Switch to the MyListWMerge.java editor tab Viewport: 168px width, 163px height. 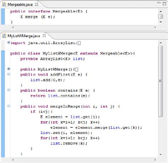24,36
